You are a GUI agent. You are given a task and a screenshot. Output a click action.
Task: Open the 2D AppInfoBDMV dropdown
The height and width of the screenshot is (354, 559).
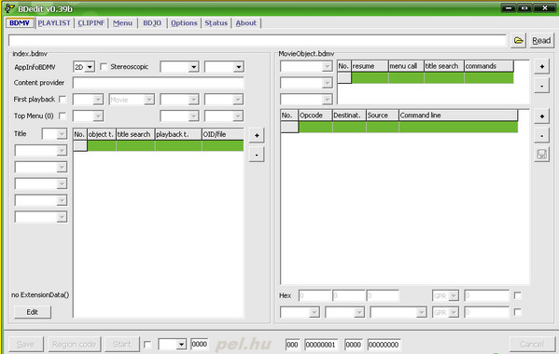[84, 67]
